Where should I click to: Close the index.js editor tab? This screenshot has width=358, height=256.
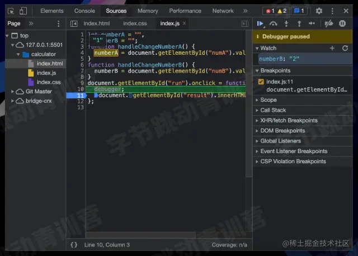pyautogui.click(x=184, y=23)
